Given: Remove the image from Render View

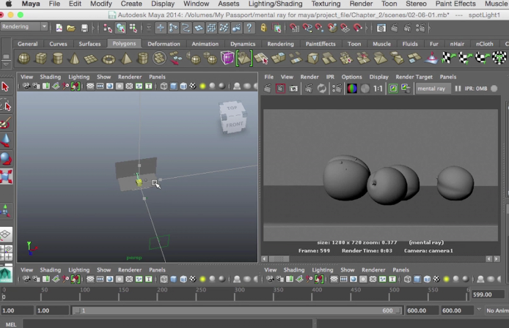Looking at the screenshot, I should pos(406,89).
